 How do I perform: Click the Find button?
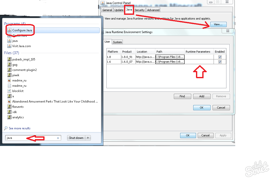click(182, 96)
